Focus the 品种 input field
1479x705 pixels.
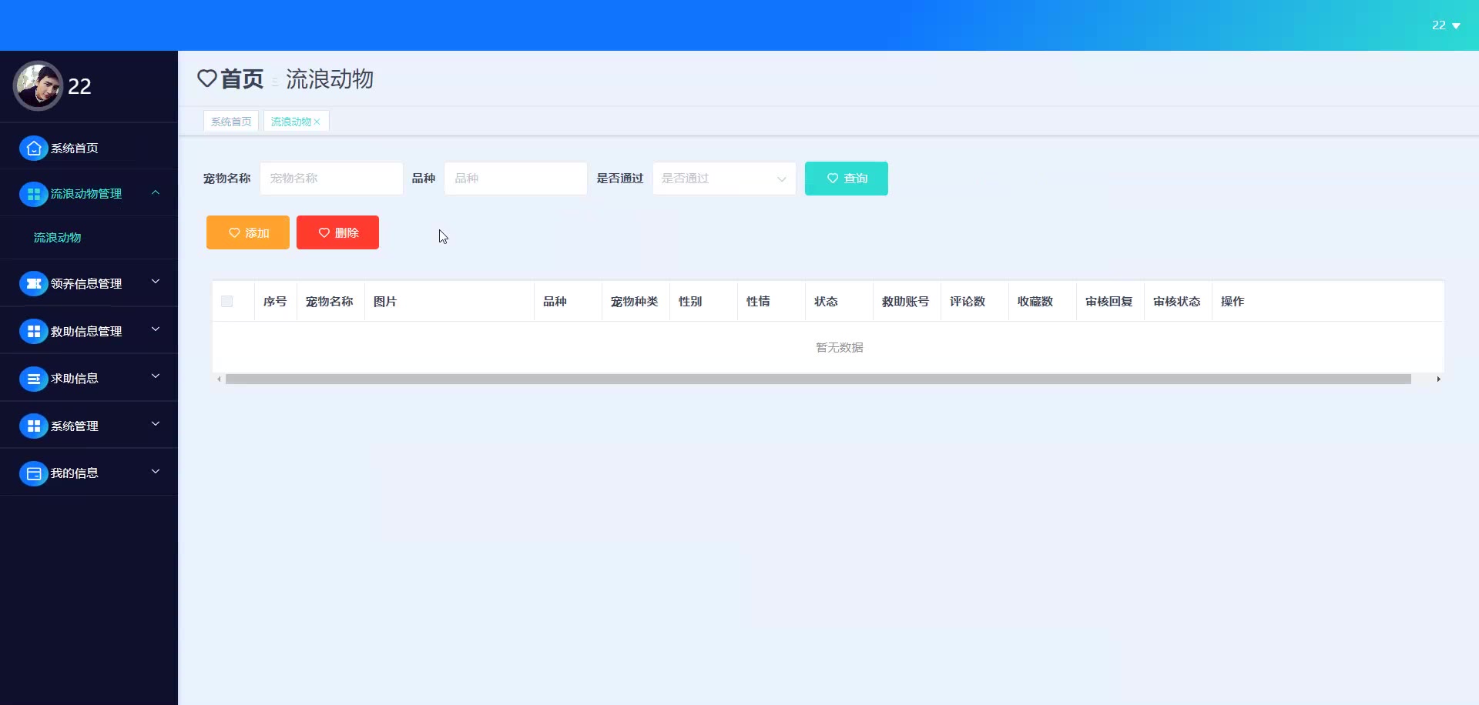point(515,179)
